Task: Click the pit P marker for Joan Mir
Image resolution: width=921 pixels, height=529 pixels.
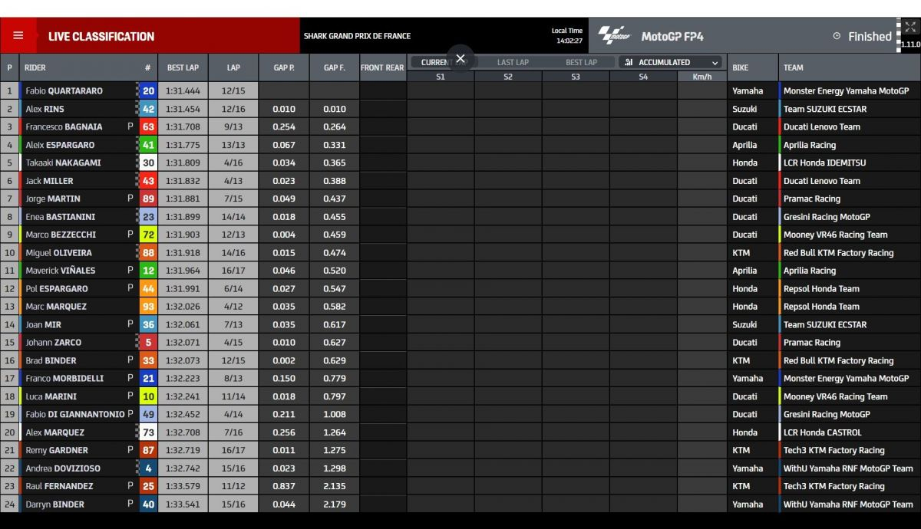Action: 130,324
